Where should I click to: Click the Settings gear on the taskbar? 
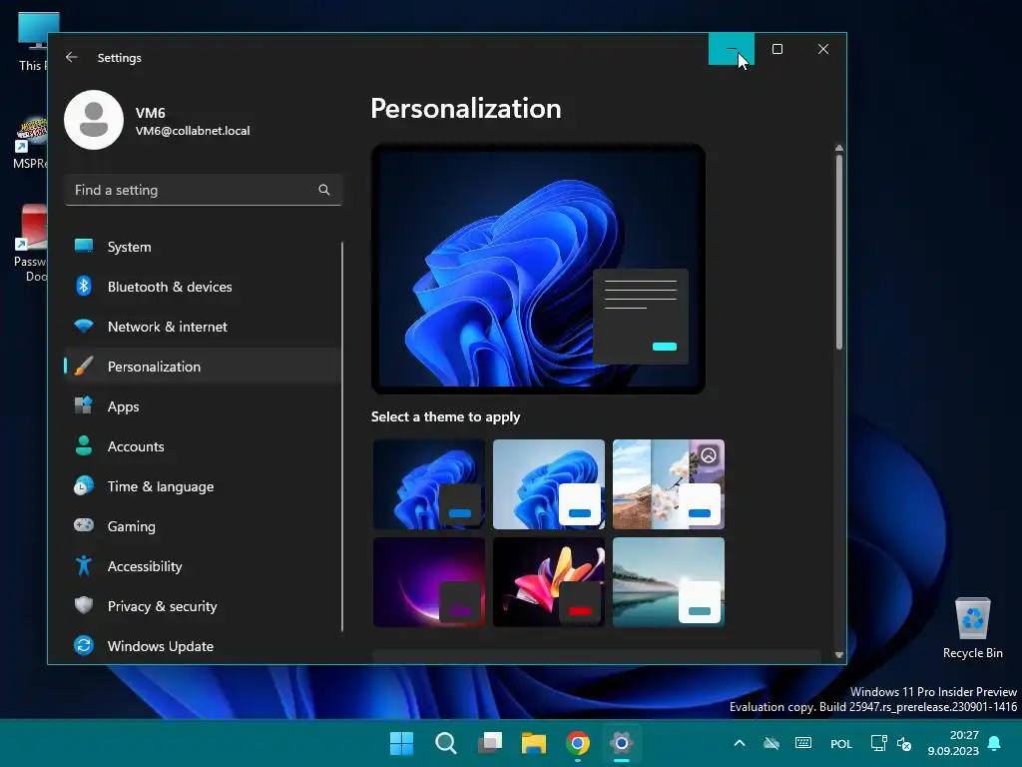(622, 743)
